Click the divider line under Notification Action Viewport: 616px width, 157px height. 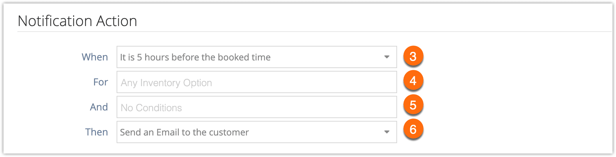click(x=315, y=32)
